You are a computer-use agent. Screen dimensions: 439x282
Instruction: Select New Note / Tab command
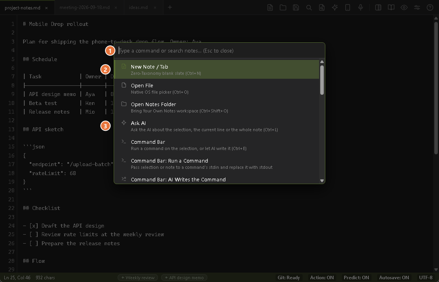[216, 69]
